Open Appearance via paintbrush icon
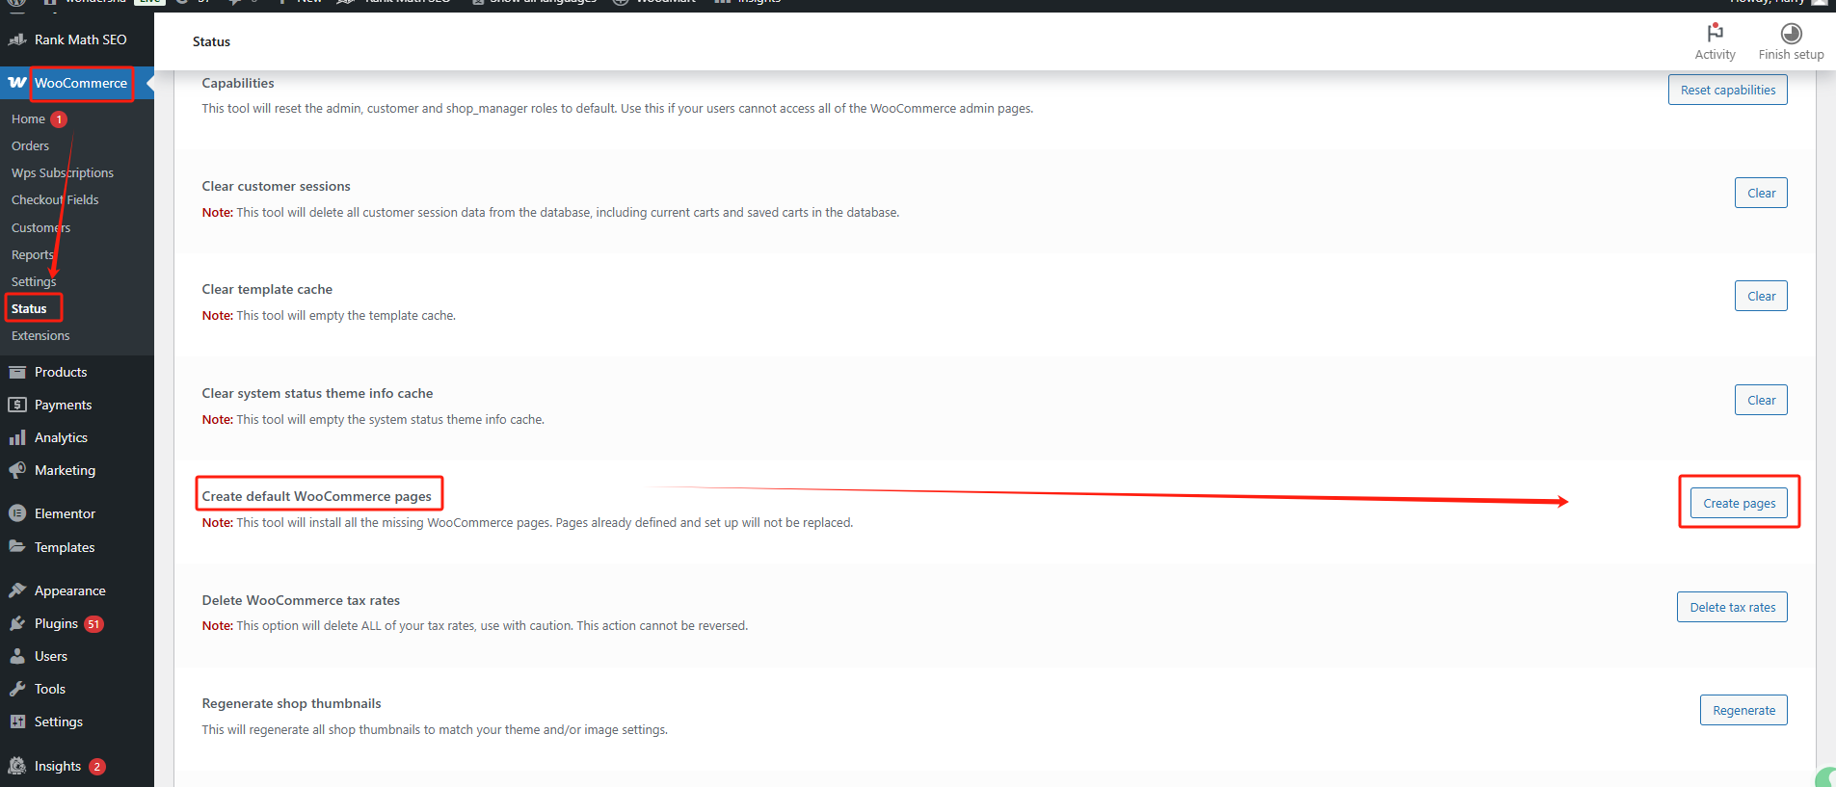This screenshot has height=787, width=1836. (x=17, y=590)
